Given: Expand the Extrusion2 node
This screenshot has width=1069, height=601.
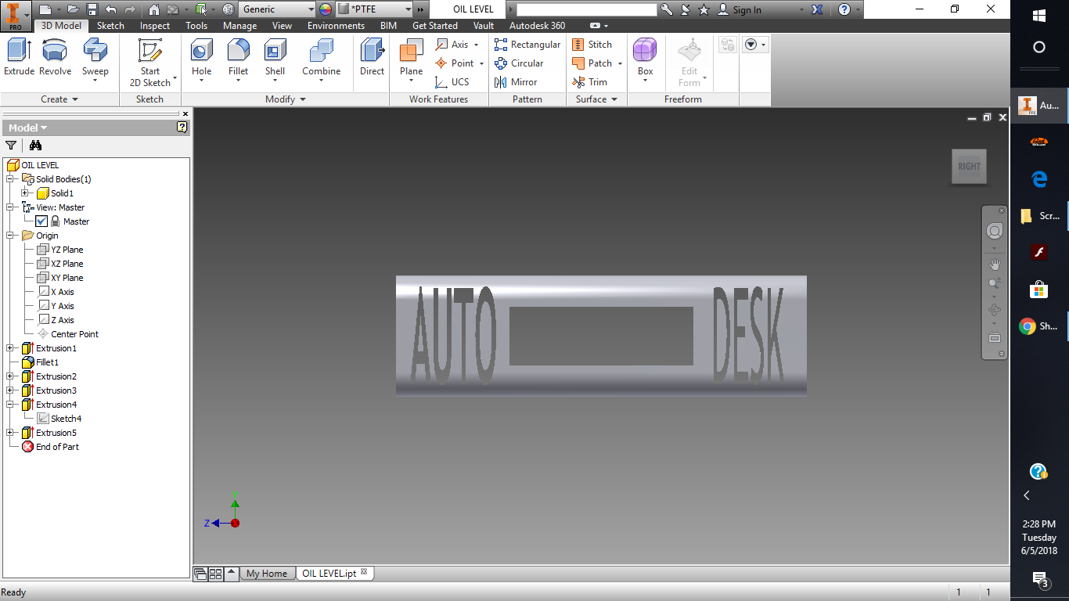Looking at the screenshot, I should [10, 376].
